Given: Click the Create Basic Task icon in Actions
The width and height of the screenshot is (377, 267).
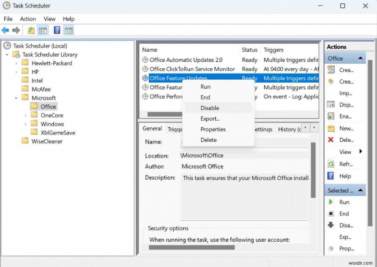Looking at the screenshot, I should [x=331, y=70].
